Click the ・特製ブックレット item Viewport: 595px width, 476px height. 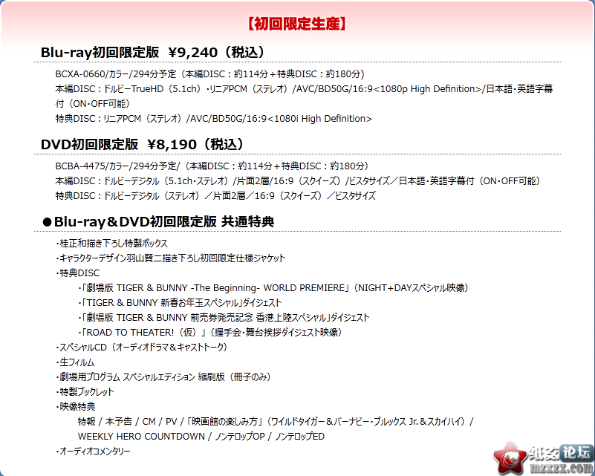(85, 392)
